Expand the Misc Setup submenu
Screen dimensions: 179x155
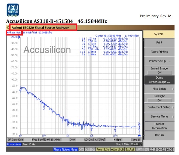click(x=159, y=89)
